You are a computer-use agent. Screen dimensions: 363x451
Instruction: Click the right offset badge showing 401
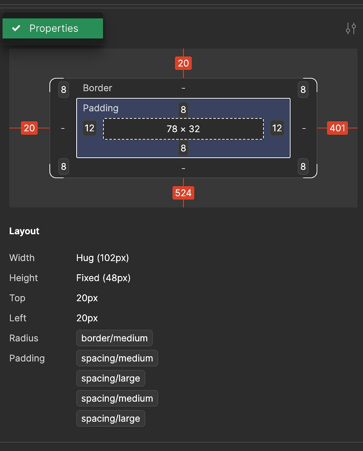click(337, 128)
